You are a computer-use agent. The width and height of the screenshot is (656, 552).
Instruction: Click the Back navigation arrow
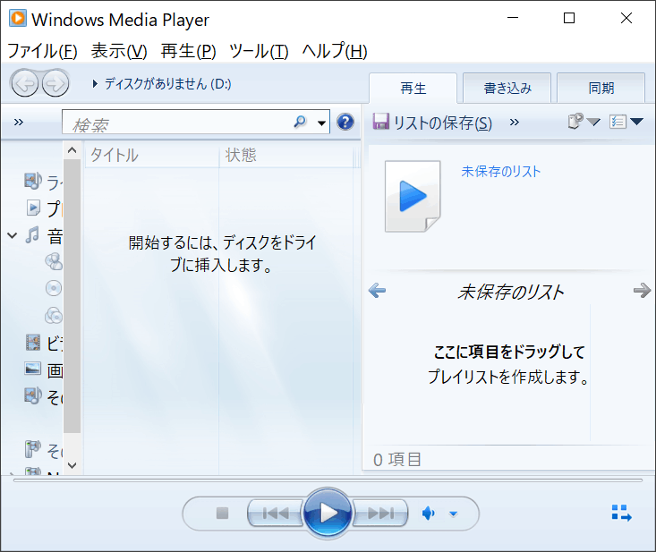pos(25,83)
